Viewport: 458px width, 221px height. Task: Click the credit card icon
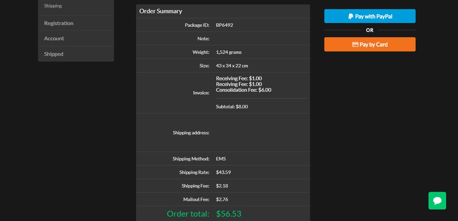click(x=355, y=44)
